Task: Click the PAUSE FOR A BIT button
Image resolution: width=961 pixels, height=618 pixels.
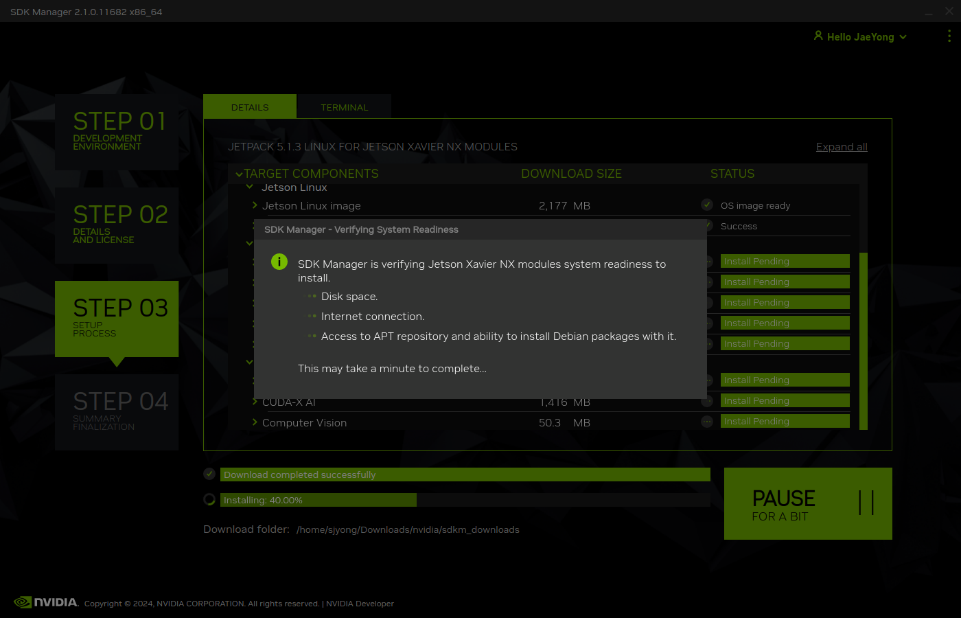Action: pos(808,503)
